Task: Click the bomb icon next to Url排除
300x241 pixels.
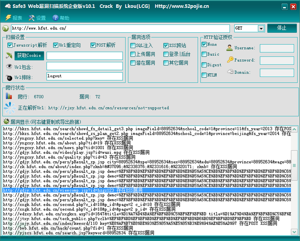Action: (9, 78)
